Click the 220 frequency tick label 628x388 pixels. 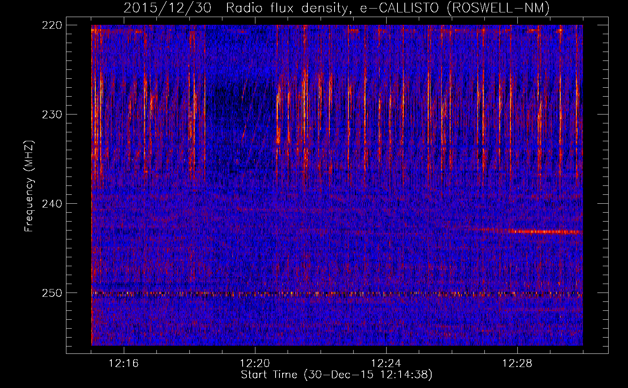coord(52,25)
